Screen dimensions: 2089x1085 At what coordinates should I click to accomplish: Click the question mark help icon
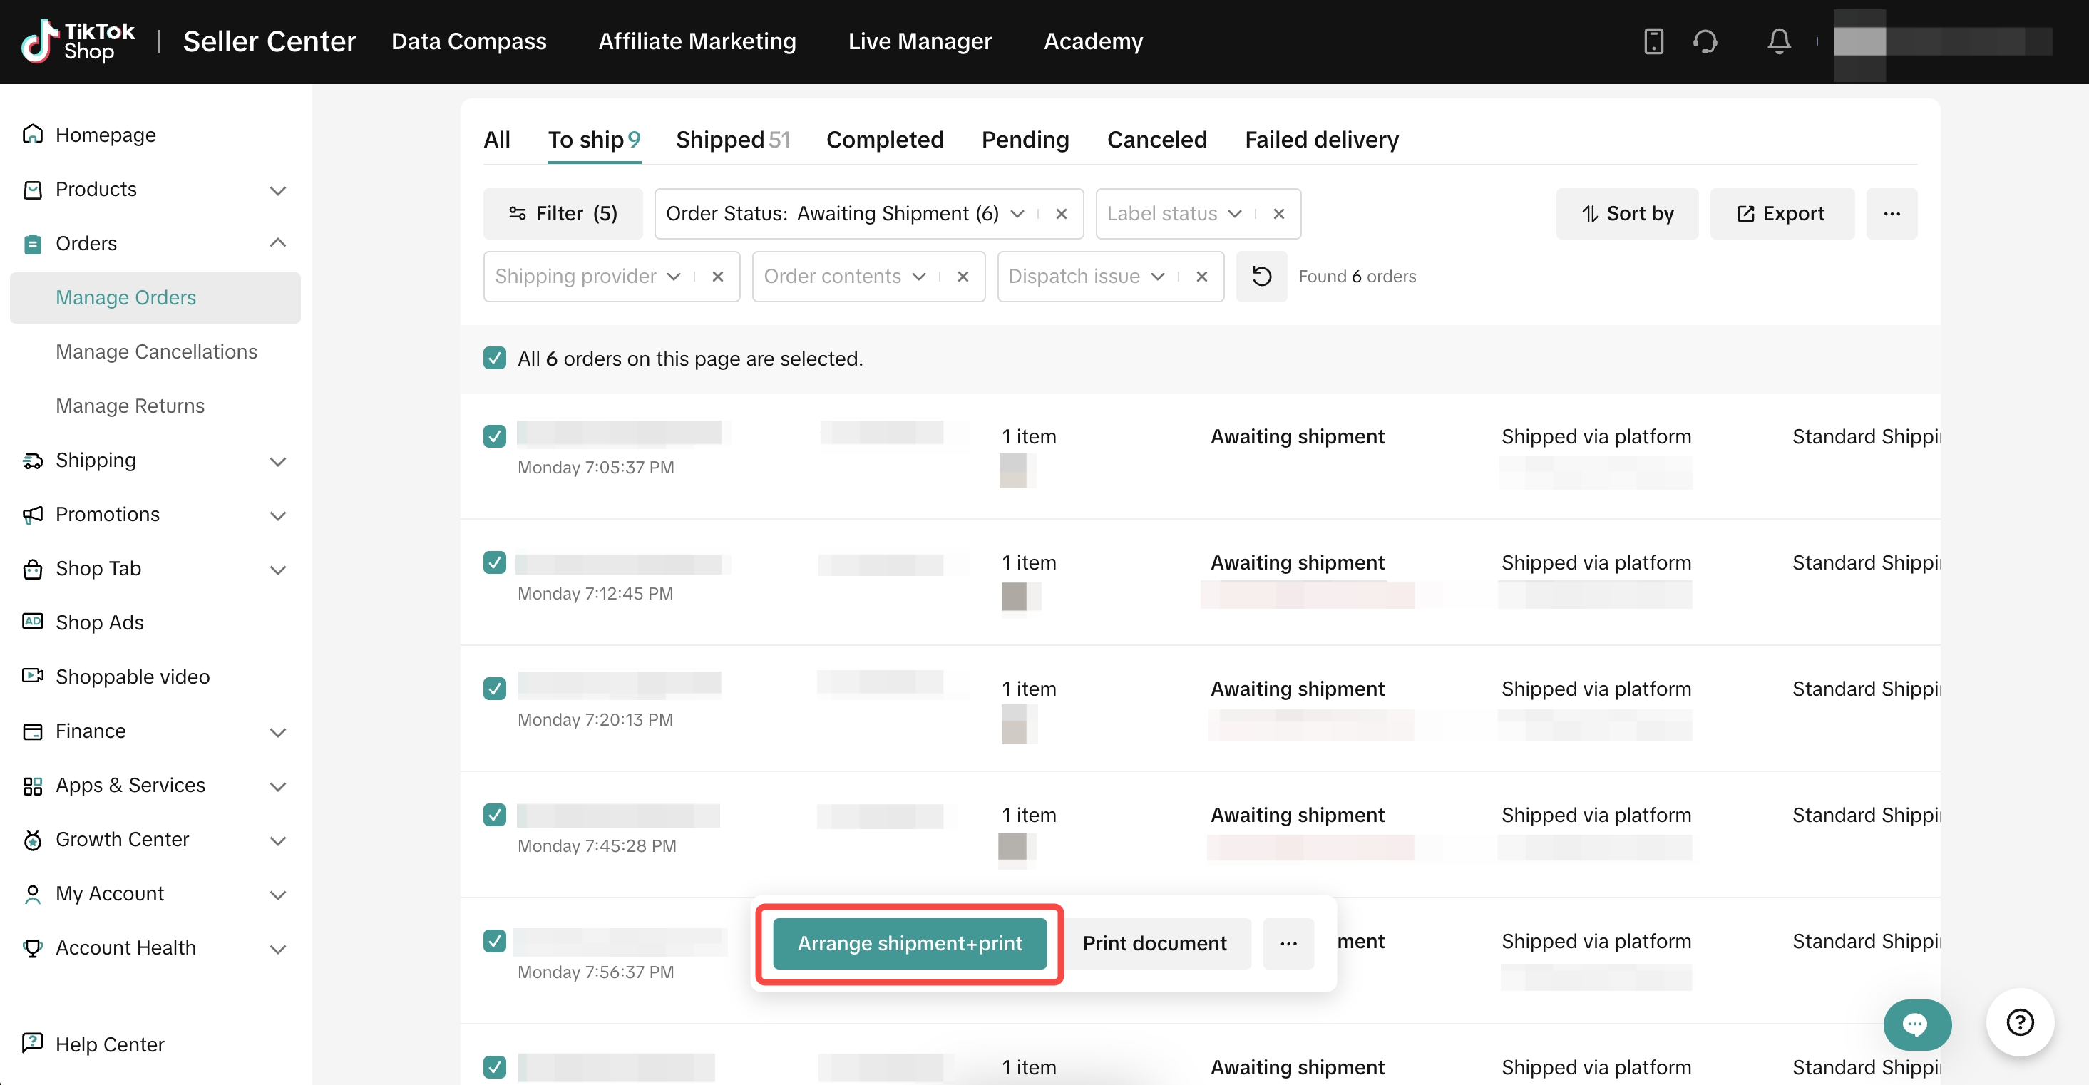click(x=2019, y=1022)
